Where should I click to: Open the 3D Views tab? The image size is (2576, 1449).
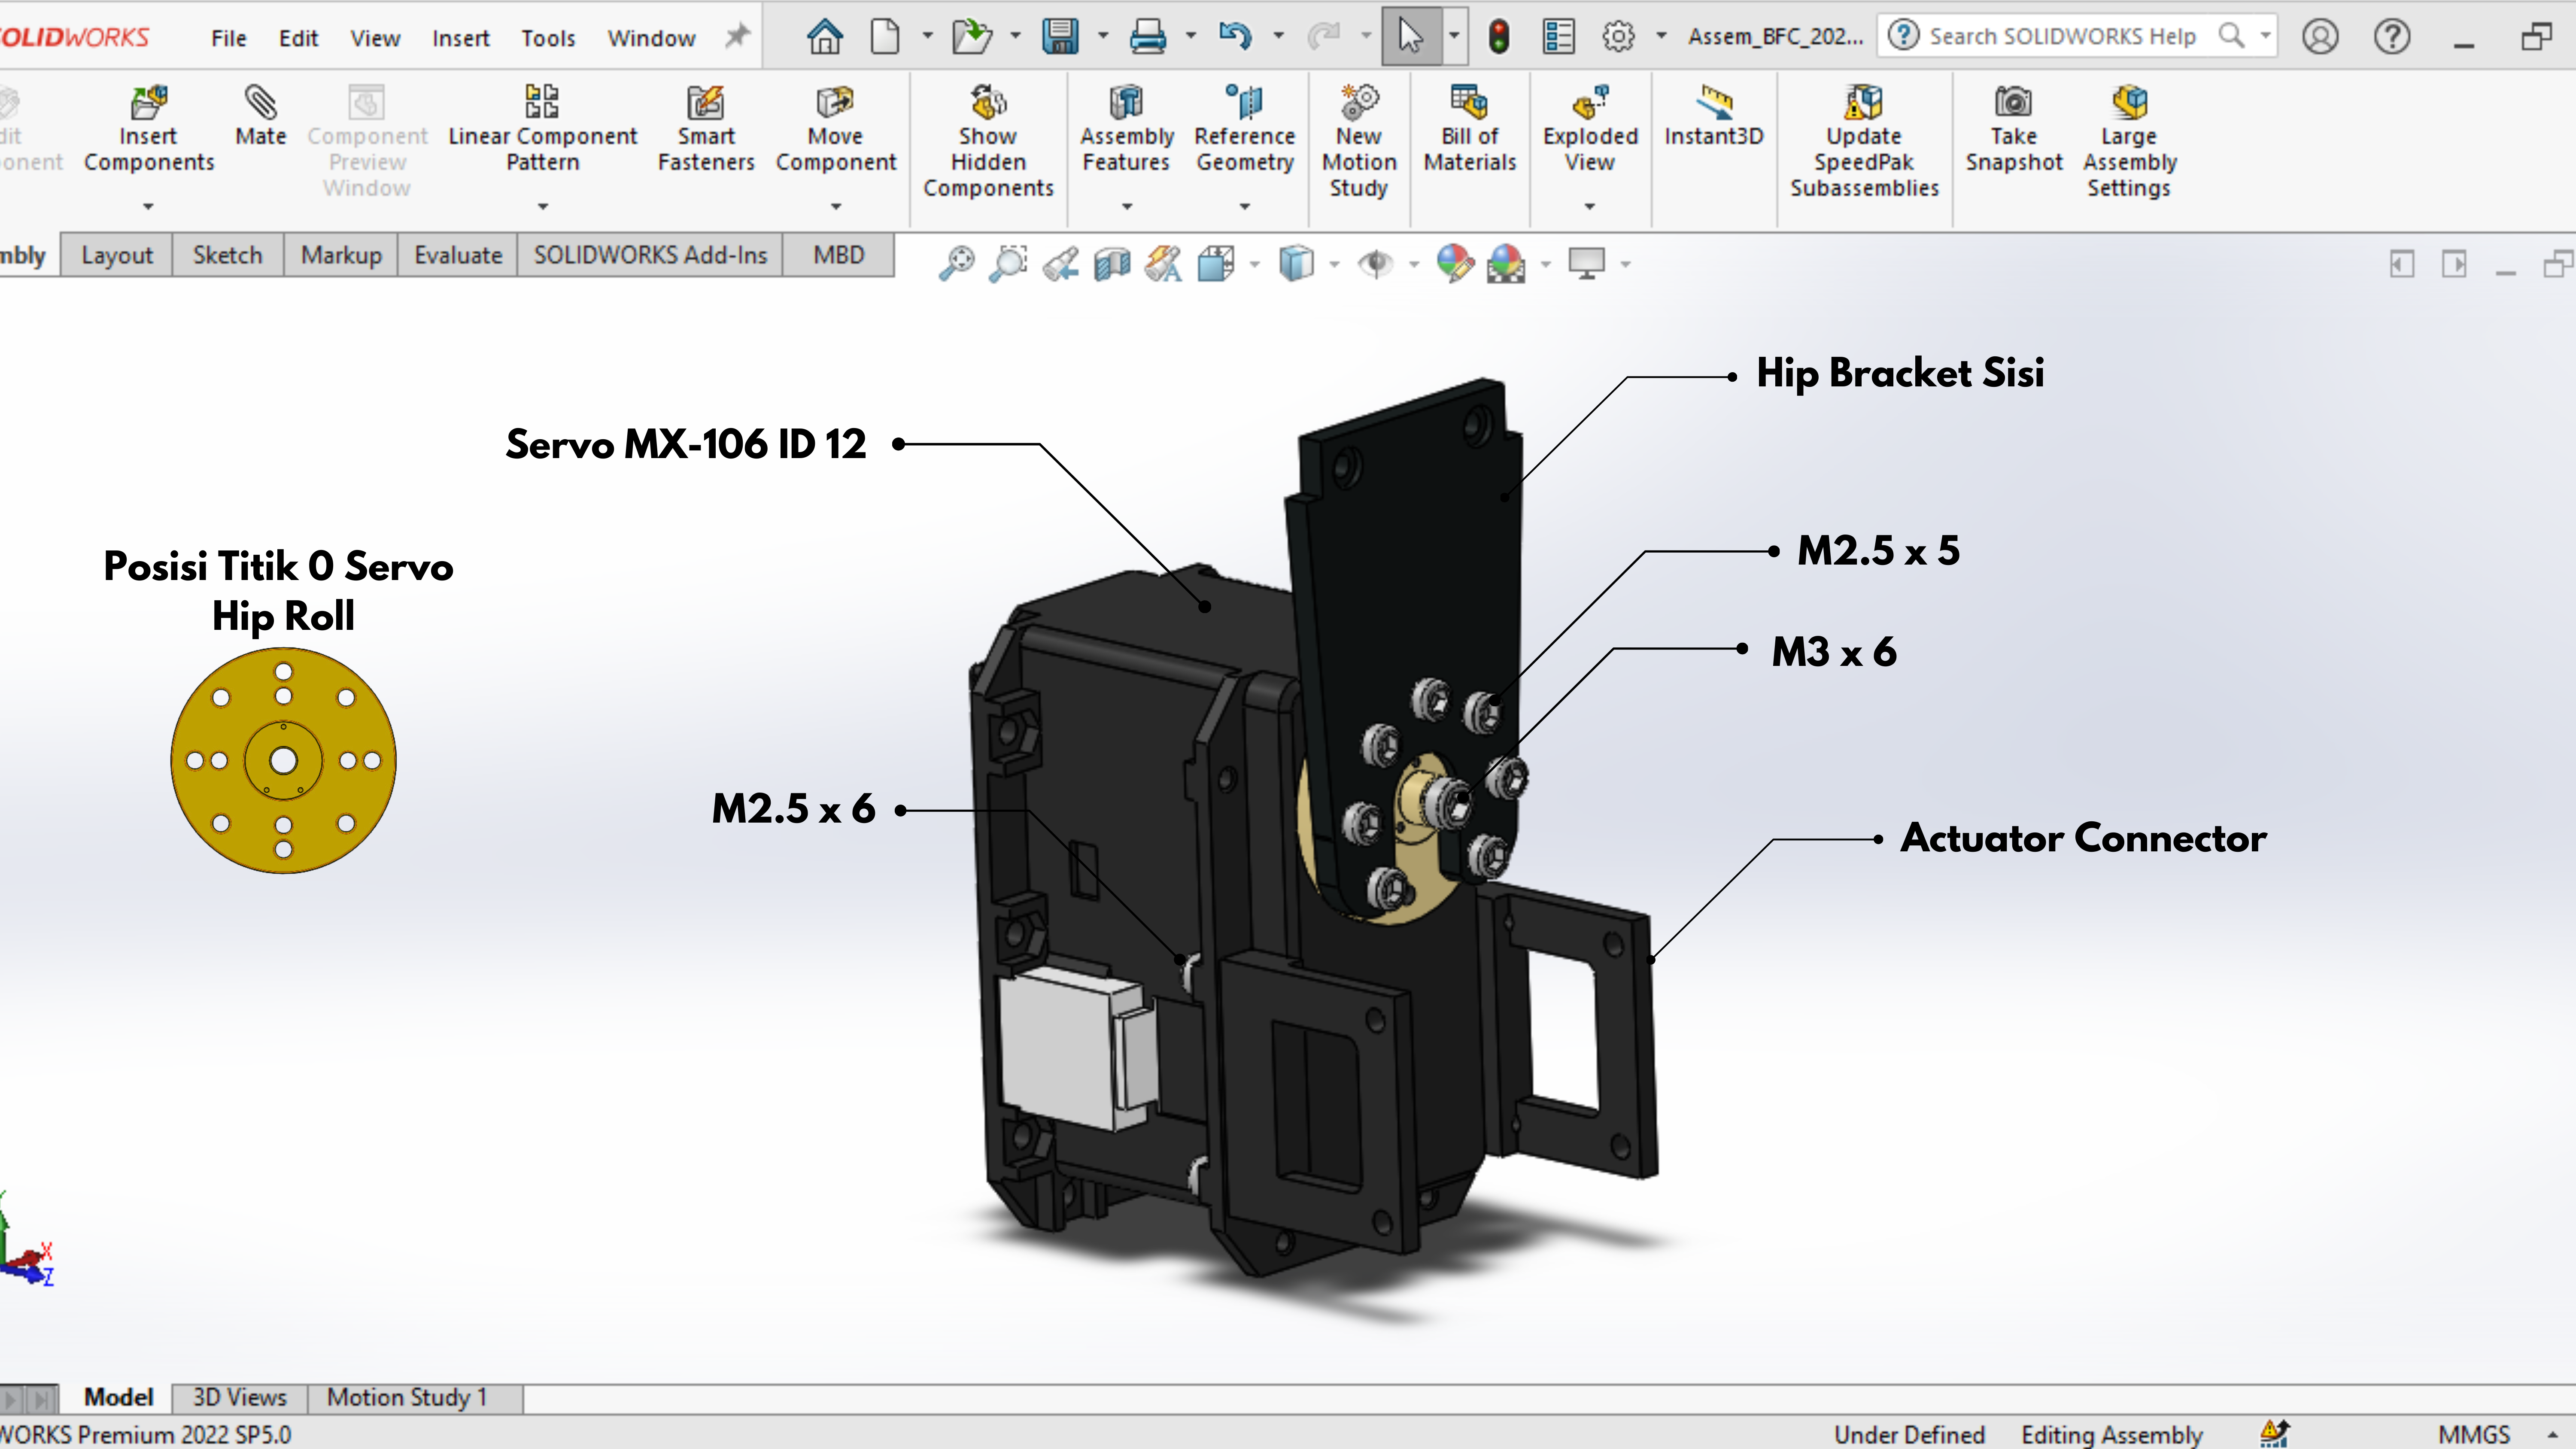pyautogui.click(x=239, y=1397)
